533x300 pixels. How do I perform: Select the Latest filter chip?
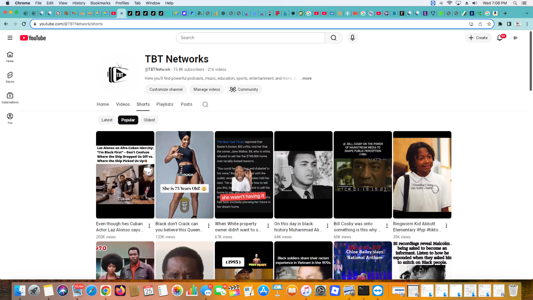coord(107,120)
